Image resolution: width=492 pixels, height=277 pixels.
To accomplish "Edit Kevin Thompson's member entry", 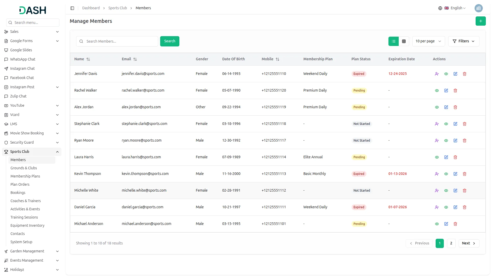I will [455, 174].
